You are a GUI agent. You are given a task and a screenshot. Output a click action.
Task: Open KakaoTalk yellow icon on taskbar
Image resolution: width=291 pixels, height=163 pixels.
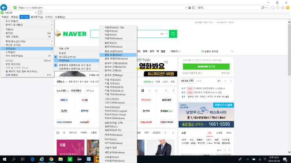[x=98, y=159]
